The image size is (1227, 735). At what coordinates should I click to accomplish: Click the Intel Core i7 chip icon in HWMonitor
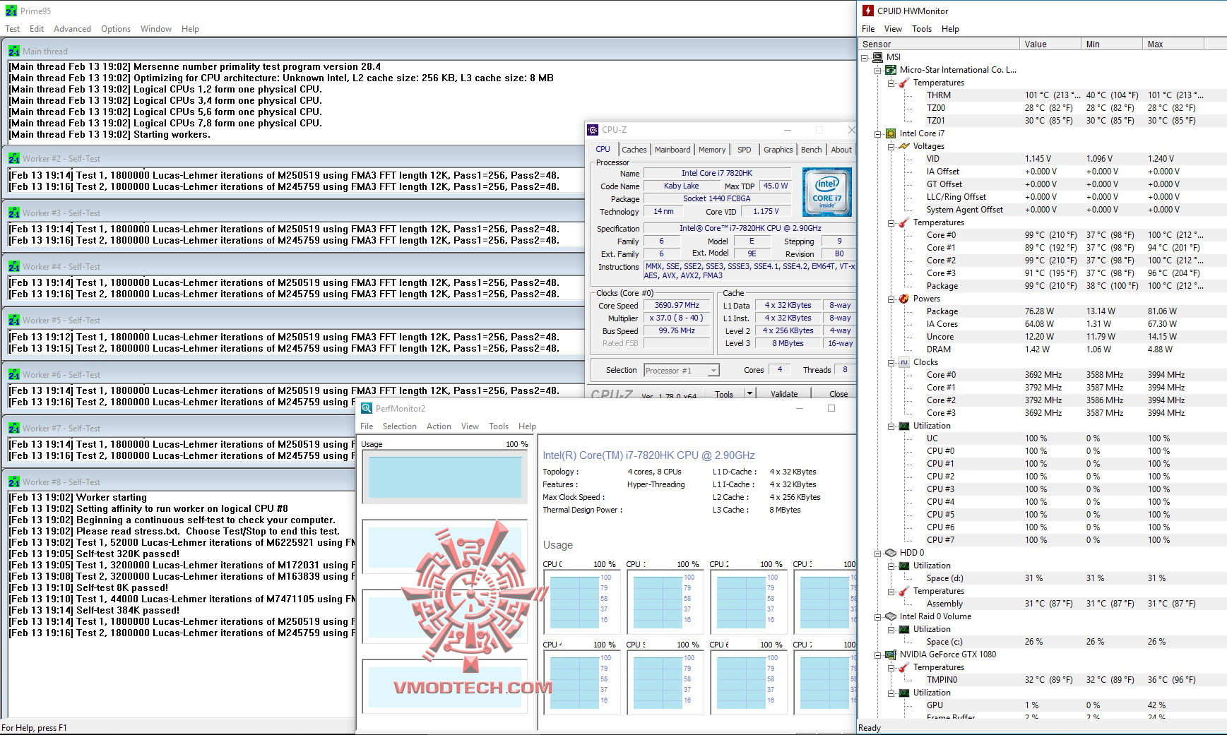point(891,133)
